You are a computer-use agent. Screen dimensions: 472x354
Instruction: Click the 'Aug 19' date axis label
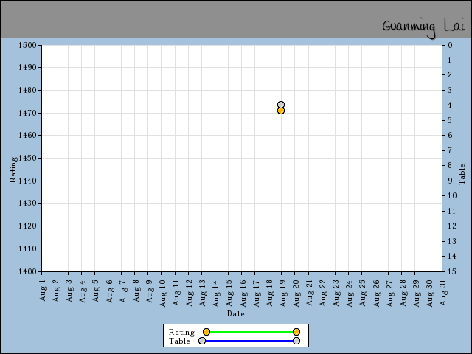coord(283,294)
